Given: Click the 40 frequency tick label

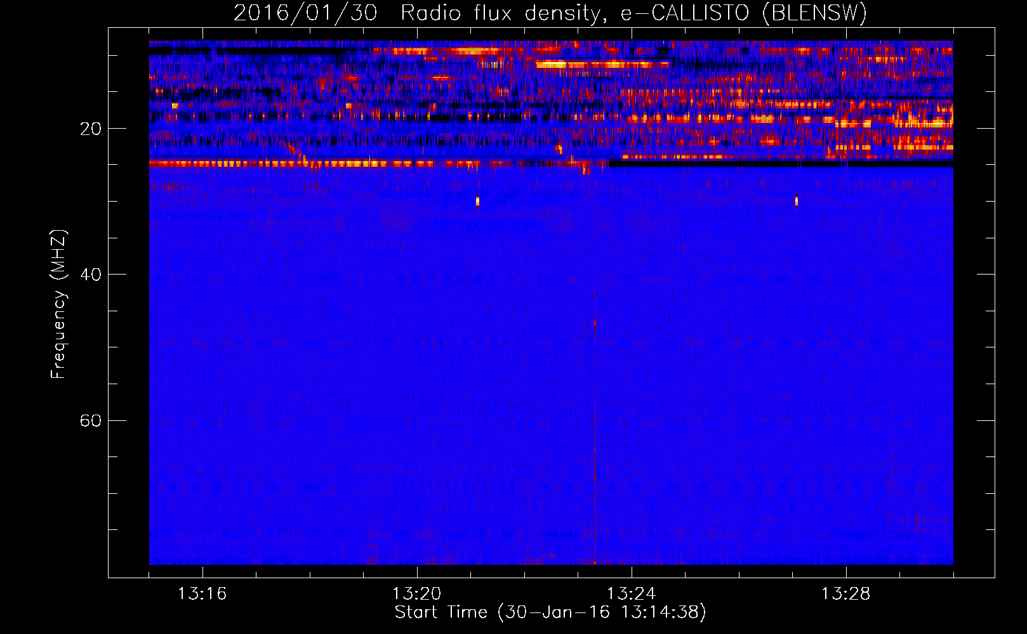Looking at the screenshot, I should click(90, 275).
